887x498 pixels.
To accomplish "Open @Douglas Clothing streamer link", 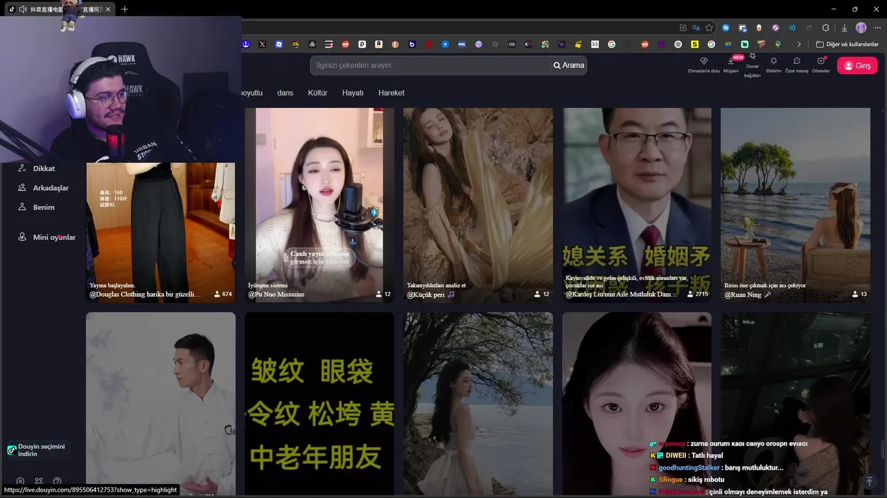I will click(145, 294).
